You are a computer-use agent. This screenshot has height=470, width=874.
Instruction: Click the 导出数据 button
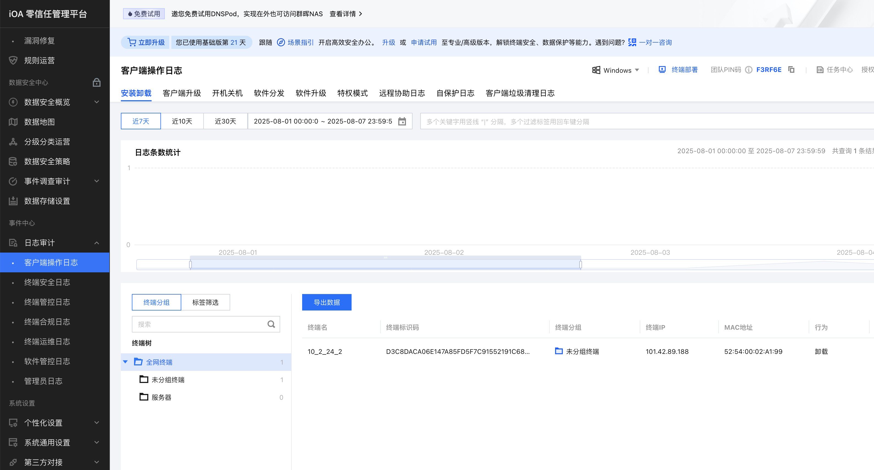tap(326, 302)
